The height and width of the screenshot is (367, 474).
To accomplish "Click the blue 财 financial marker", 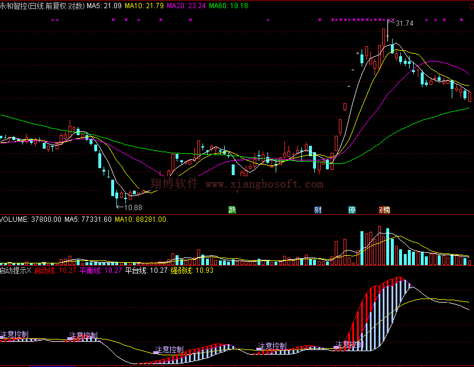I will [318, 210].
